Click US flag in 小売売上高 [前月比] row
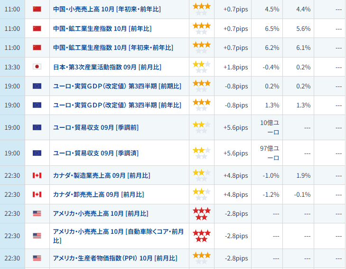This screenshot has height=269, width=346. point(37,213)
